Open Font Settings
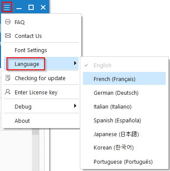The height and width of the screenshot is (171, 170). [41, 50]
